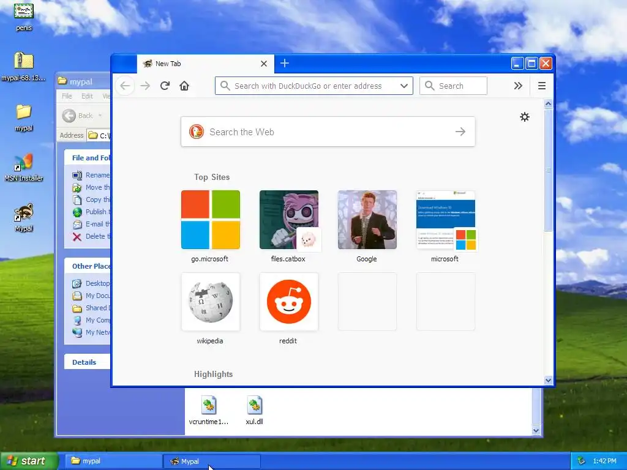This screenshot has width=627, height=470.
Task: Click Back button in mypal Explorer window
Action: point(78,116)
